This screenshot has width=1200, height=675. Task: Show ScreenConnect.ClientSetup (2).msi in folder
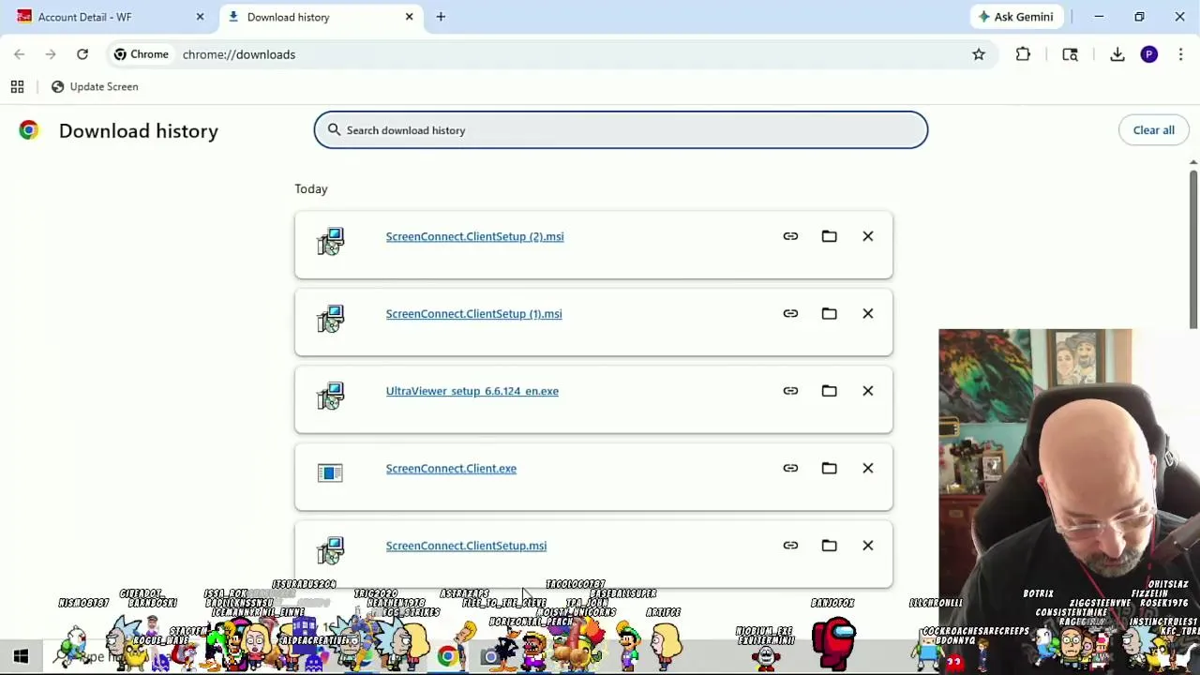829,236
